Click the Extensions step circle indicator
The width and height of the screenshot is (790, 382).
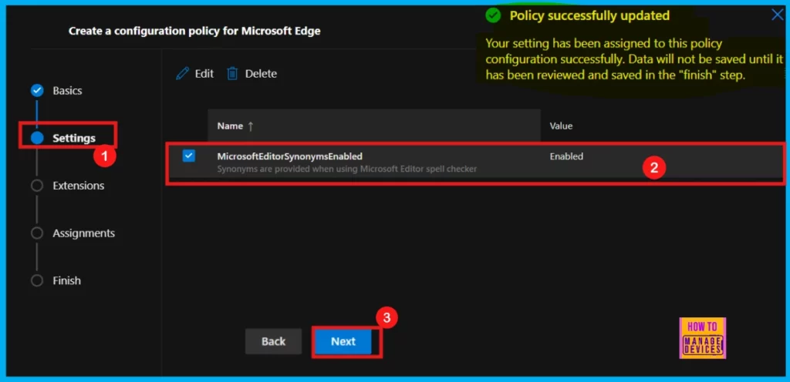coord(37,186)
